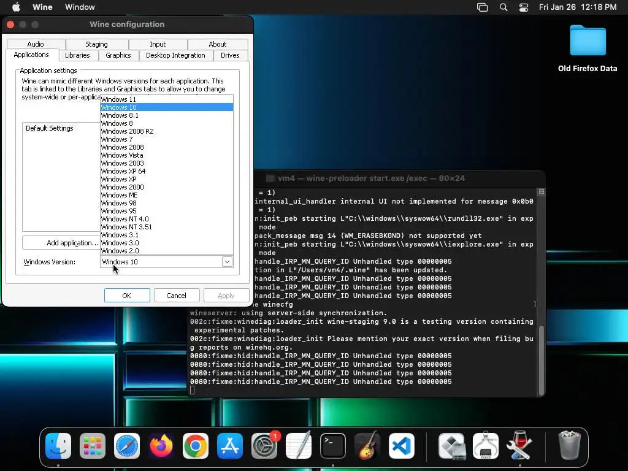
Task: Select Windows 2000 in the list
Action: tap(167, 187)
